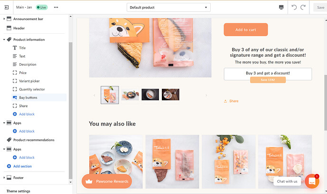
Task: Open the three-dots theme actions menu
Action: pos(56,7)
